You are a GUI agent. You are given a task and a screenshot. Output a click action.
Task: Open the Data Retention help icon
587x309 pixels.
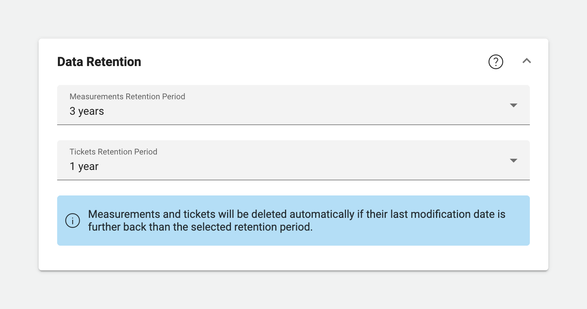tap(495, 62)
